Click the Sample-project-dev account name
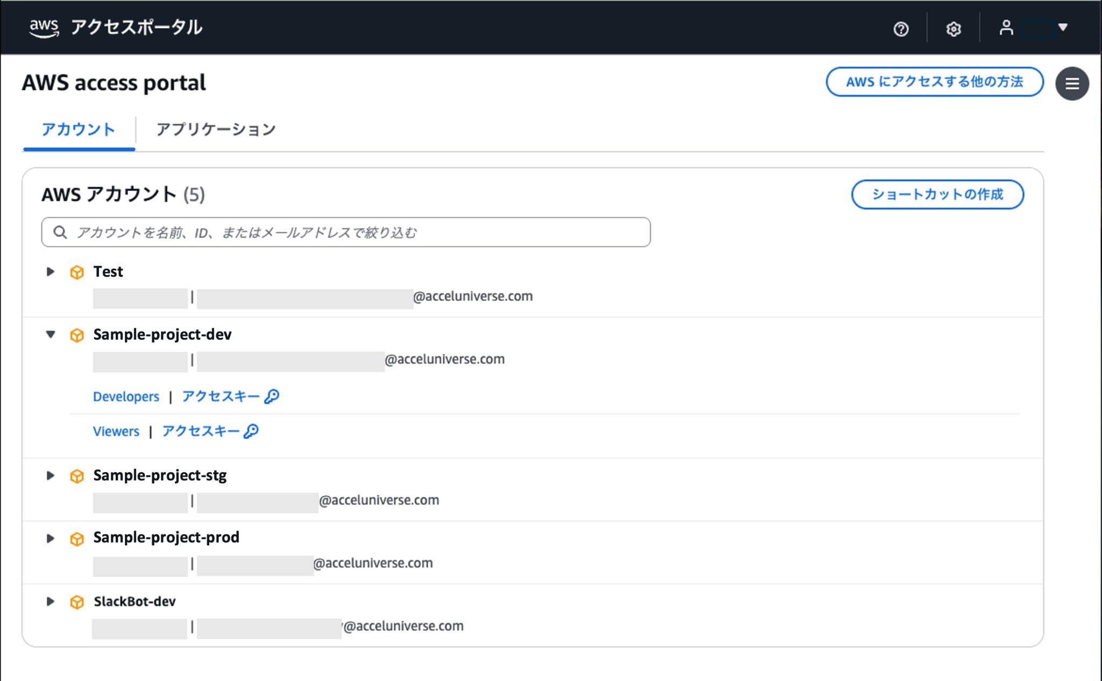Screen dimensions: 1102x681 pyautogui.click(x=163, y=334)
